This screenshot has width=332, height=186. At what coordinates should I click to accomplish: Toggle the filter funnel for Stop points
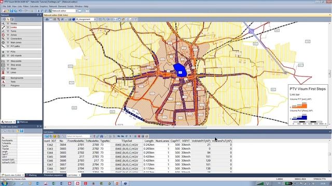(8, 61)
